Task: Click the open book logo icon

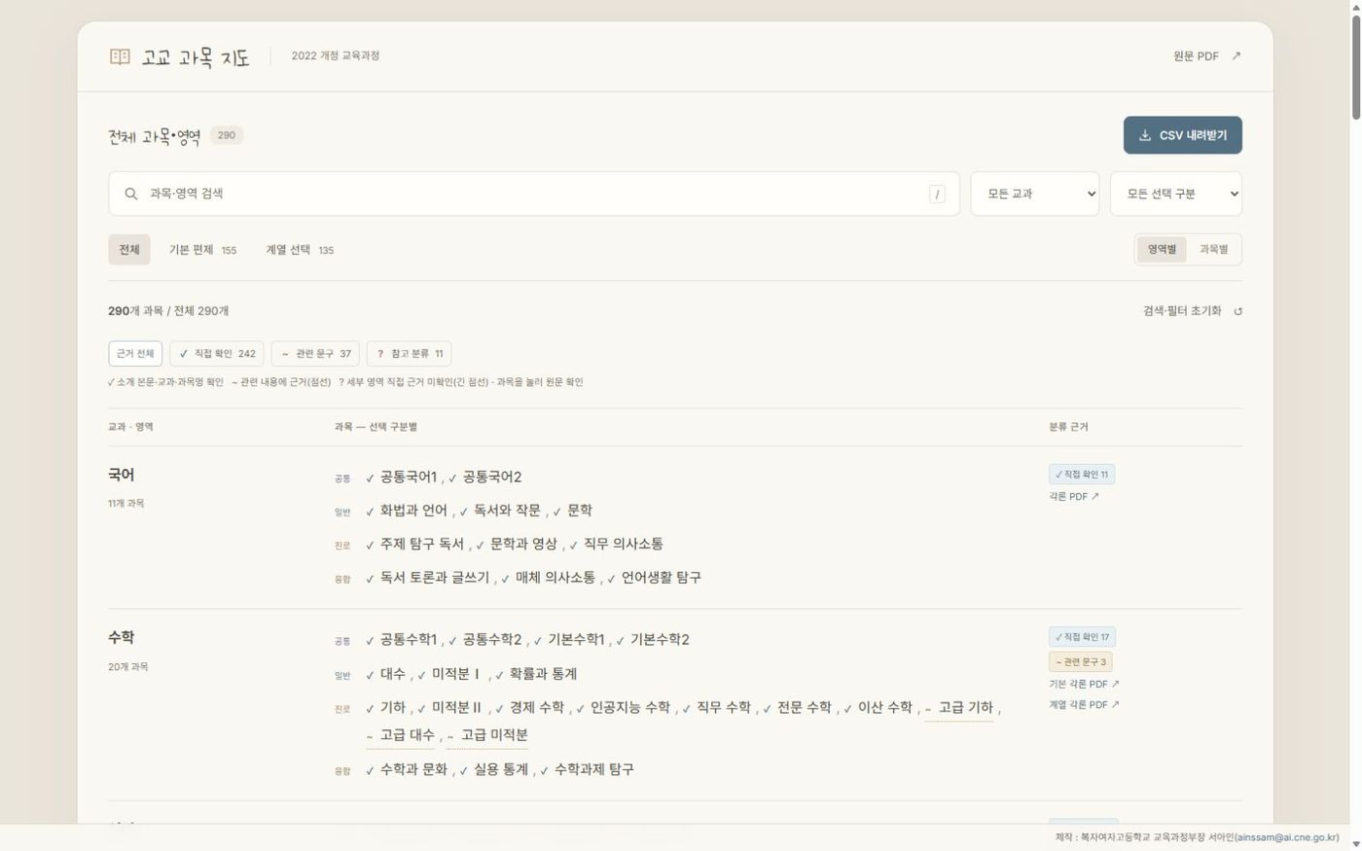Action: [120, 56]
